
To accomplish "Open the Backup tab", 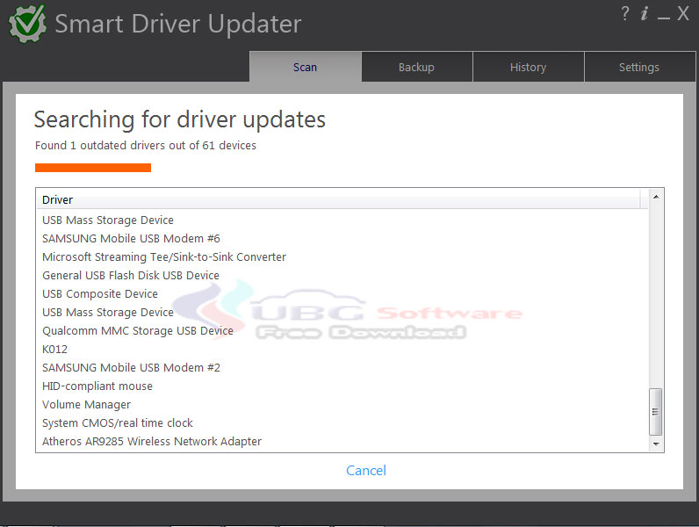I will coord(417,67).
